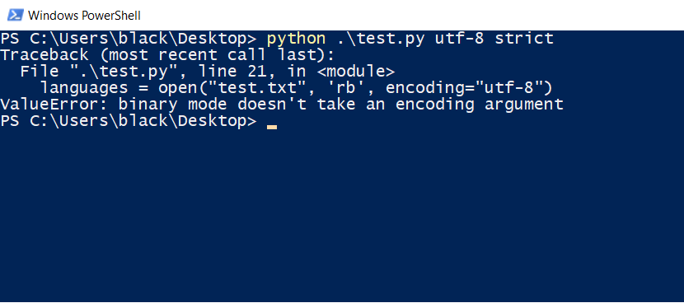Click the last PS C:\Users\black\Desktop> prompt
This screenshot has width=684, height=303.
tap(129, 121)
